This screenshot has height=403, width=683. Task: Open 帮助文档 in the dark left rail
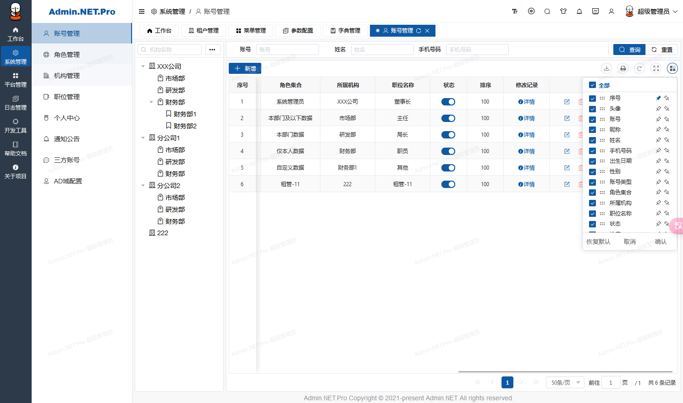tap(16, 149)
